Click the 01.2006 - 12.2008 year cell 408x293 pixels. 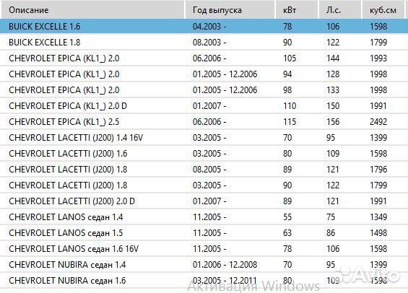[225, 265]
